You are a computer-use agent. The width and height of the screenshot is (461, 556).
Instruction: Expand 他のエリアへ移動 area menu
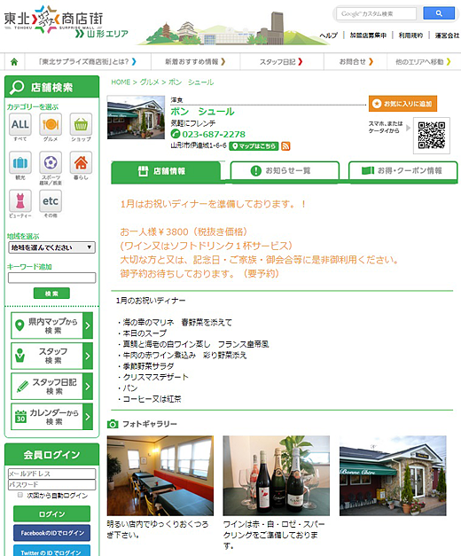(x=423, y=62)
